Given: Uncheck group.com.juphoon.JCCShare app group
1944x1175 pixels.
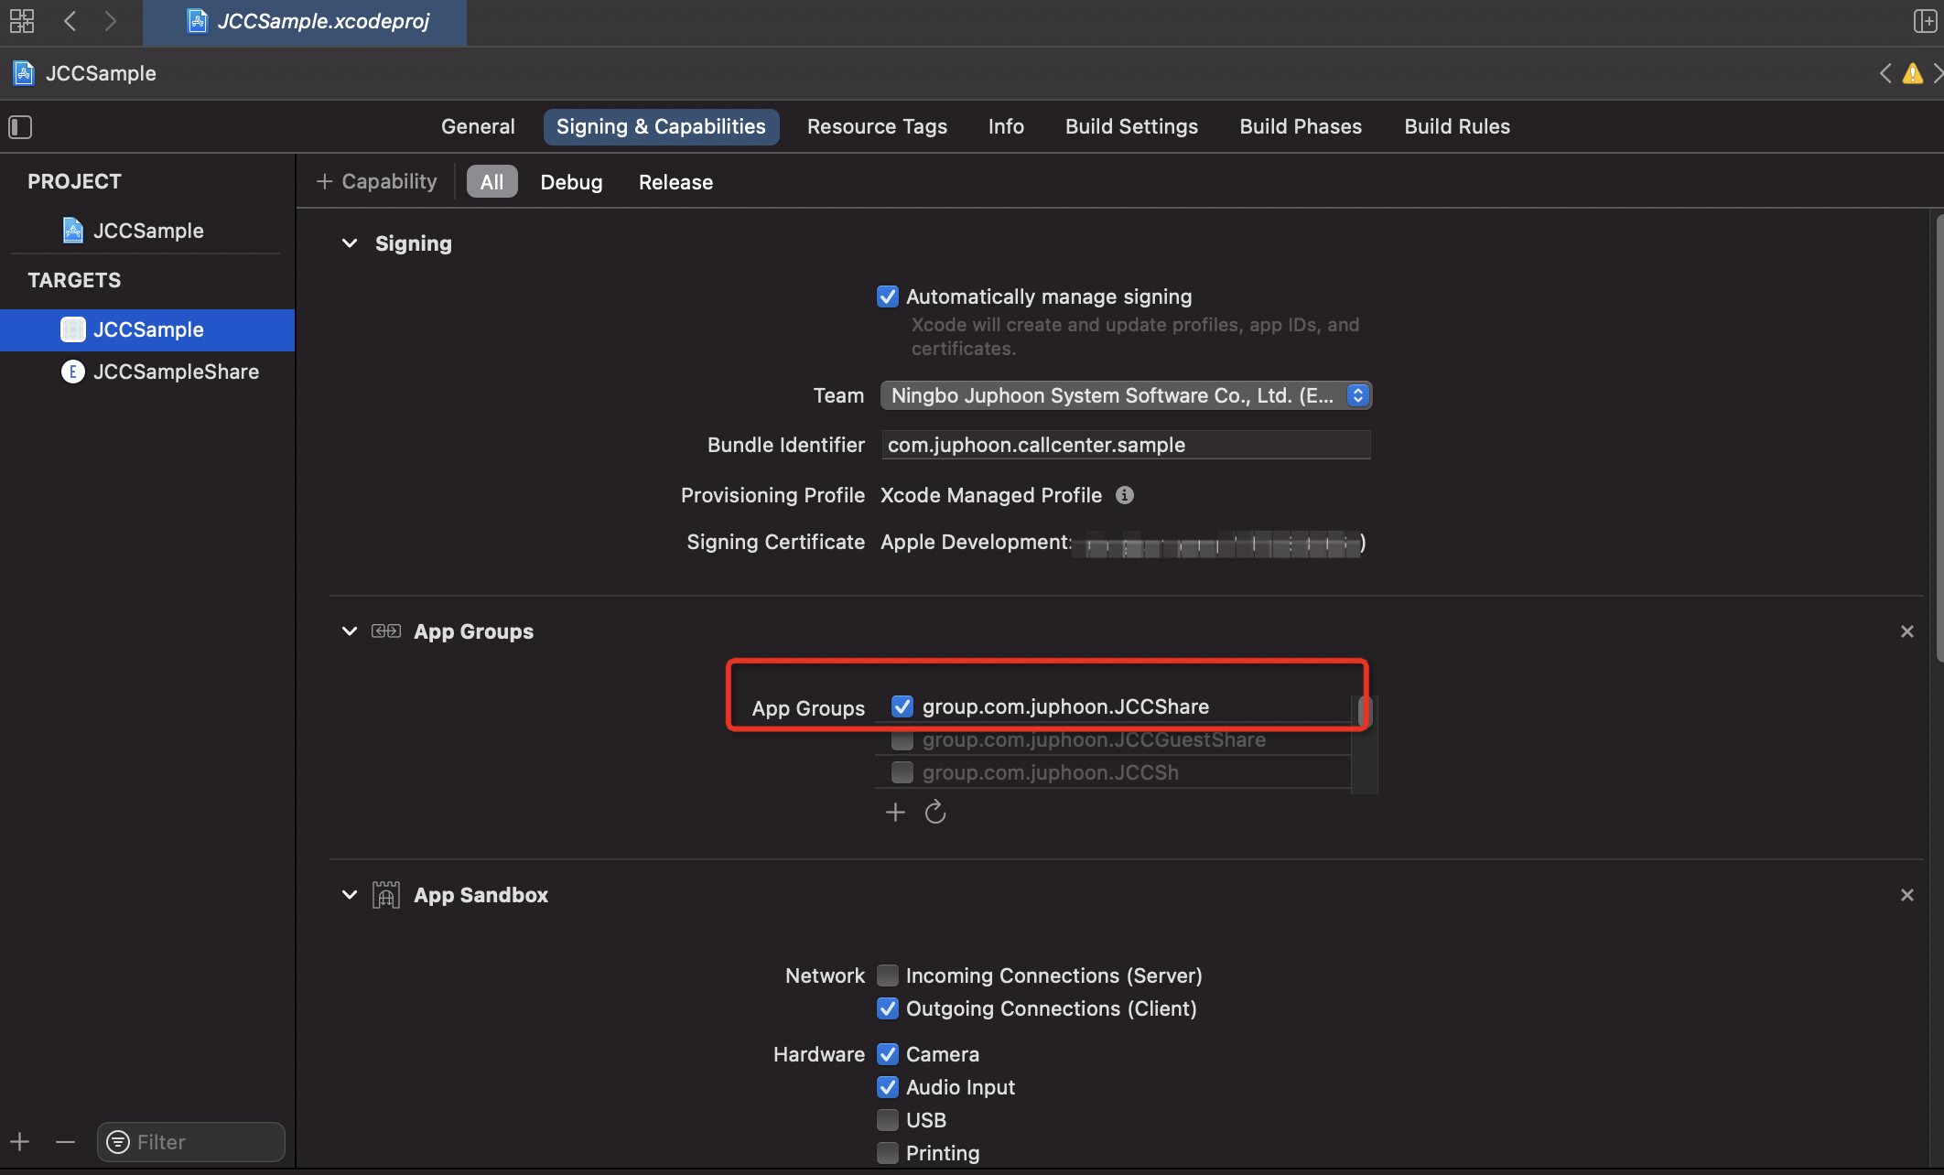Looking at the screenshot, I should tap(902, 706).
